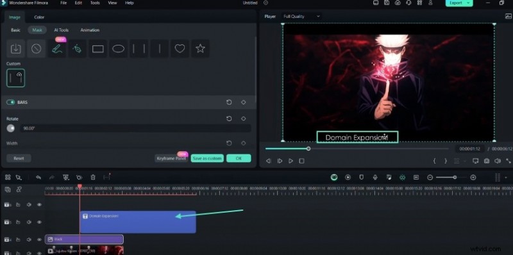Add keyframe for Width
This screenshot has width=513, height=255.
[x=244, y=143]
